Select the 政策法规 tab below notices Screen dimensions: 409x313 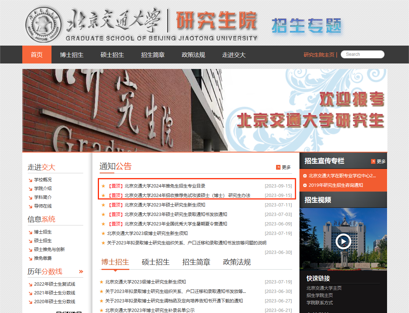pyautogui.click(x=237, y=262)
